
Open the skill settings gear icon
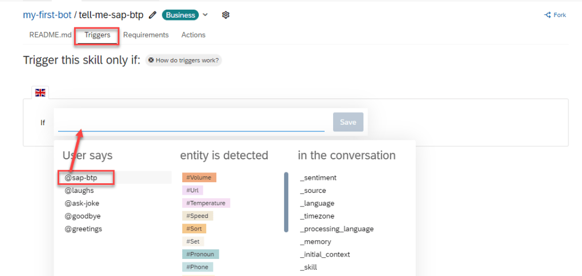226,15
